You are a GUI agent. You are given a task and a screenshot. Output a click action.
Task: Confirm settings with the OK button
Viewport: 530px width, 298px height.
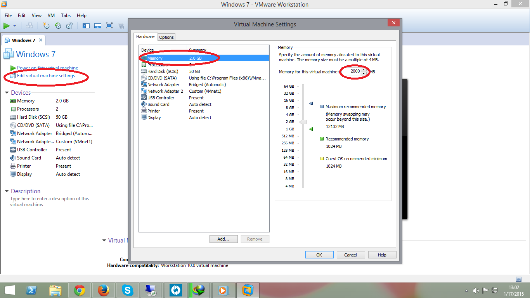tap(319, 255)
